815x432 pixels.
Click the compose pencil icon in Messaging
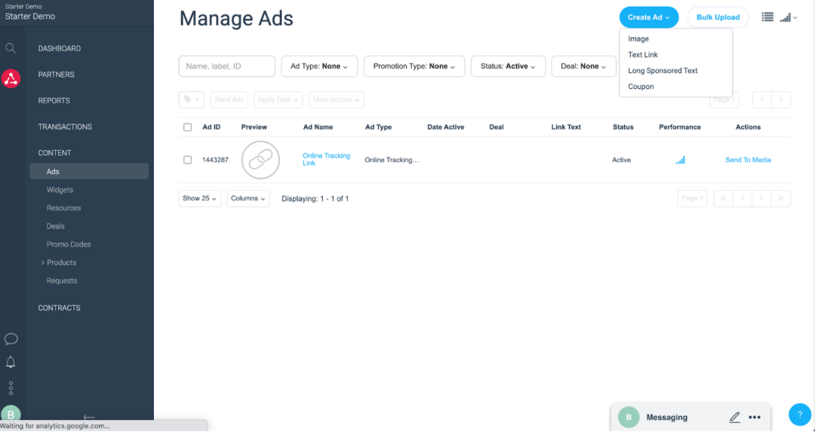[734, 417]
